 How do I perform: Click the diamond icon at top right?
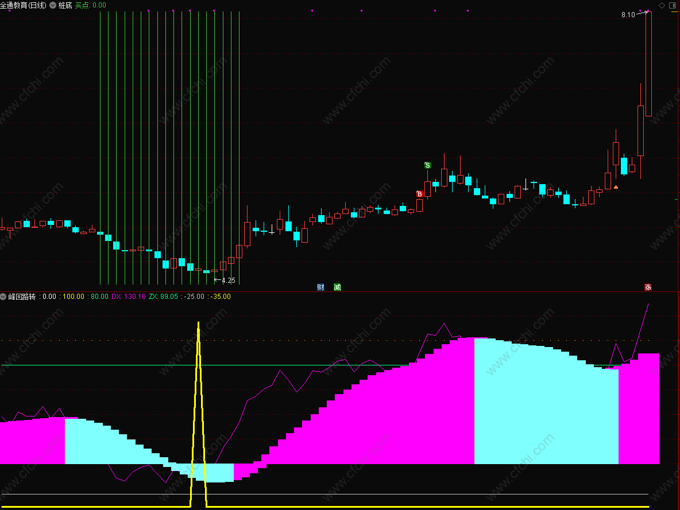click(662, 5)
